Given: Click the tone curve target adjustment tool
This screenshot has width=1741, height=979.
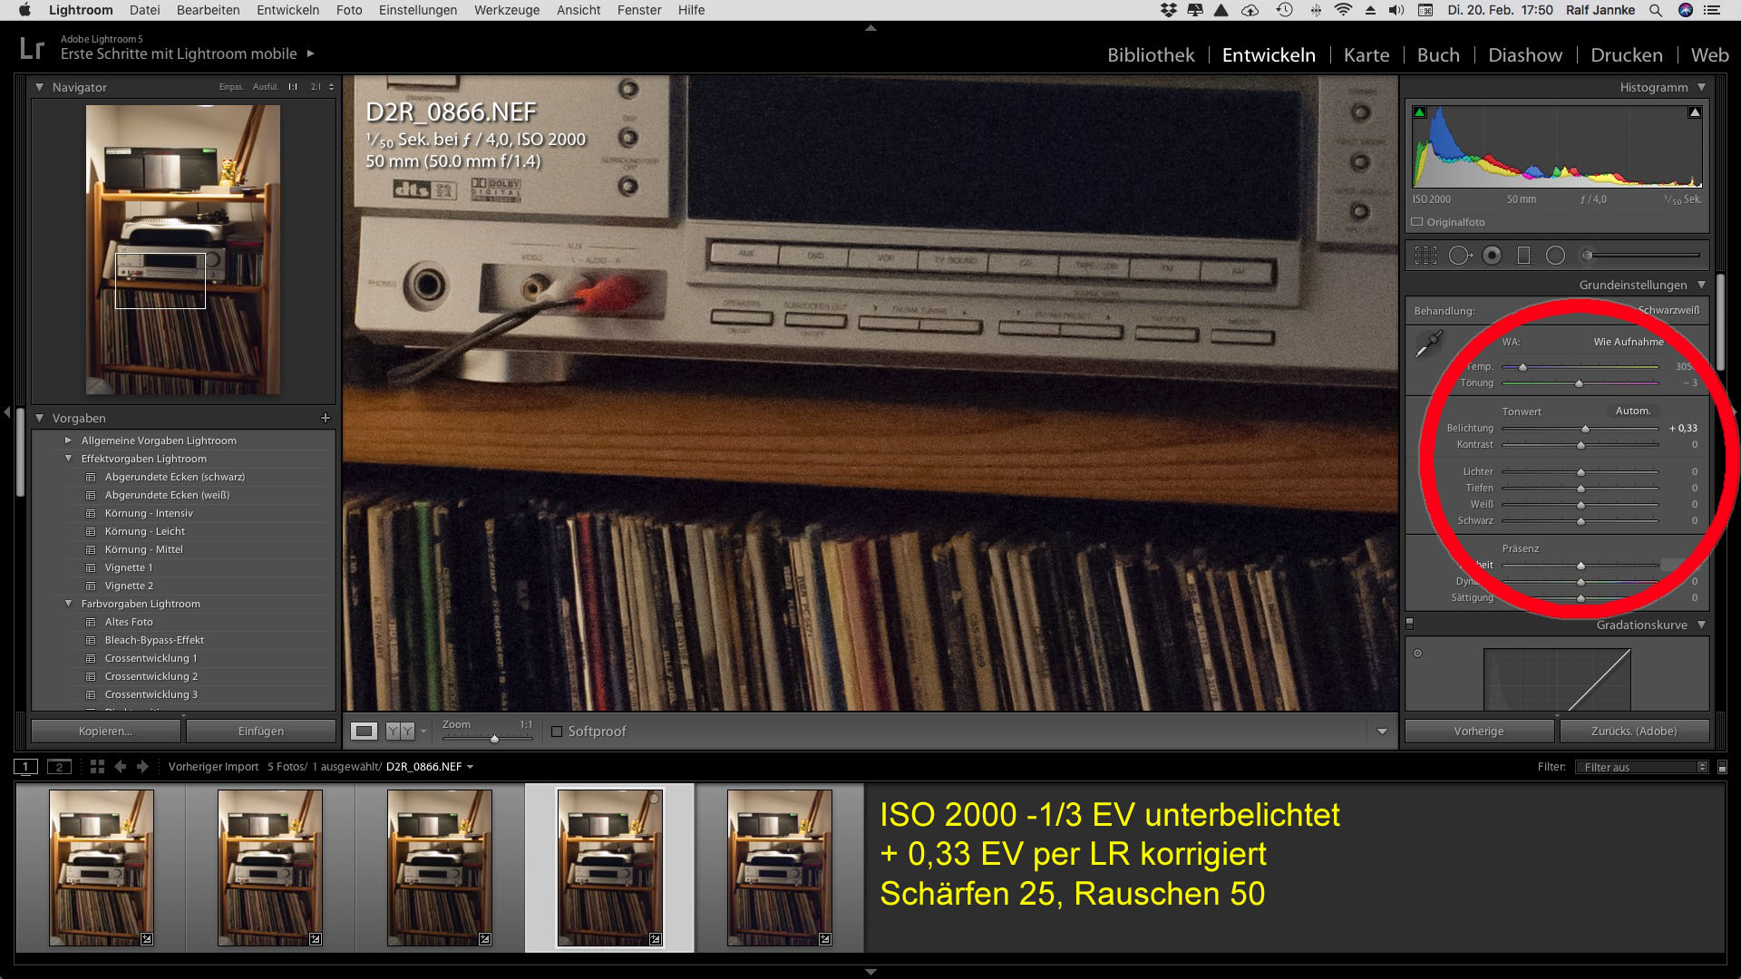Looking at the screenshot, I should [x=1418, y=653].
